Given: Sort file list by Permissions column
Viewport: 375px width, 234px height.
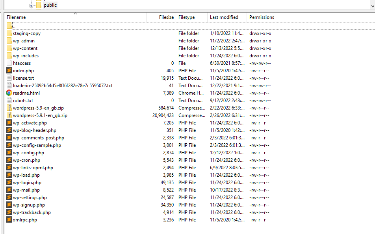Looking at the screenshot, I should [262, 17].
